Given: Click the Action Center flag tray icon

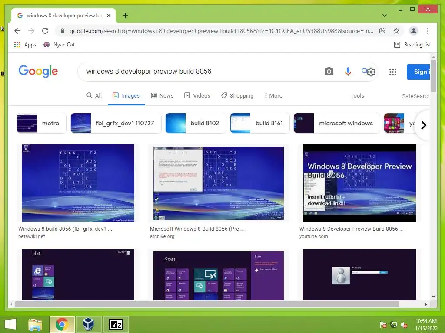Looking at the screenshot, I should coord(383,325).
